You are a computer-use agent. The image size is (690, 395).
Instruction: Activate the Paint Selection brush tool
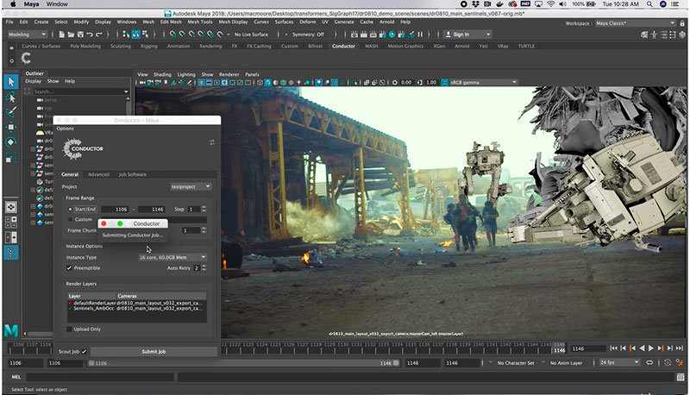click(11, 111)
